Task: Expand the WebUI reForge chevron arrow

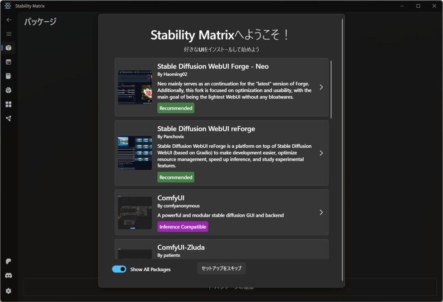Action: pyautogui.click(x=321, y=153)
